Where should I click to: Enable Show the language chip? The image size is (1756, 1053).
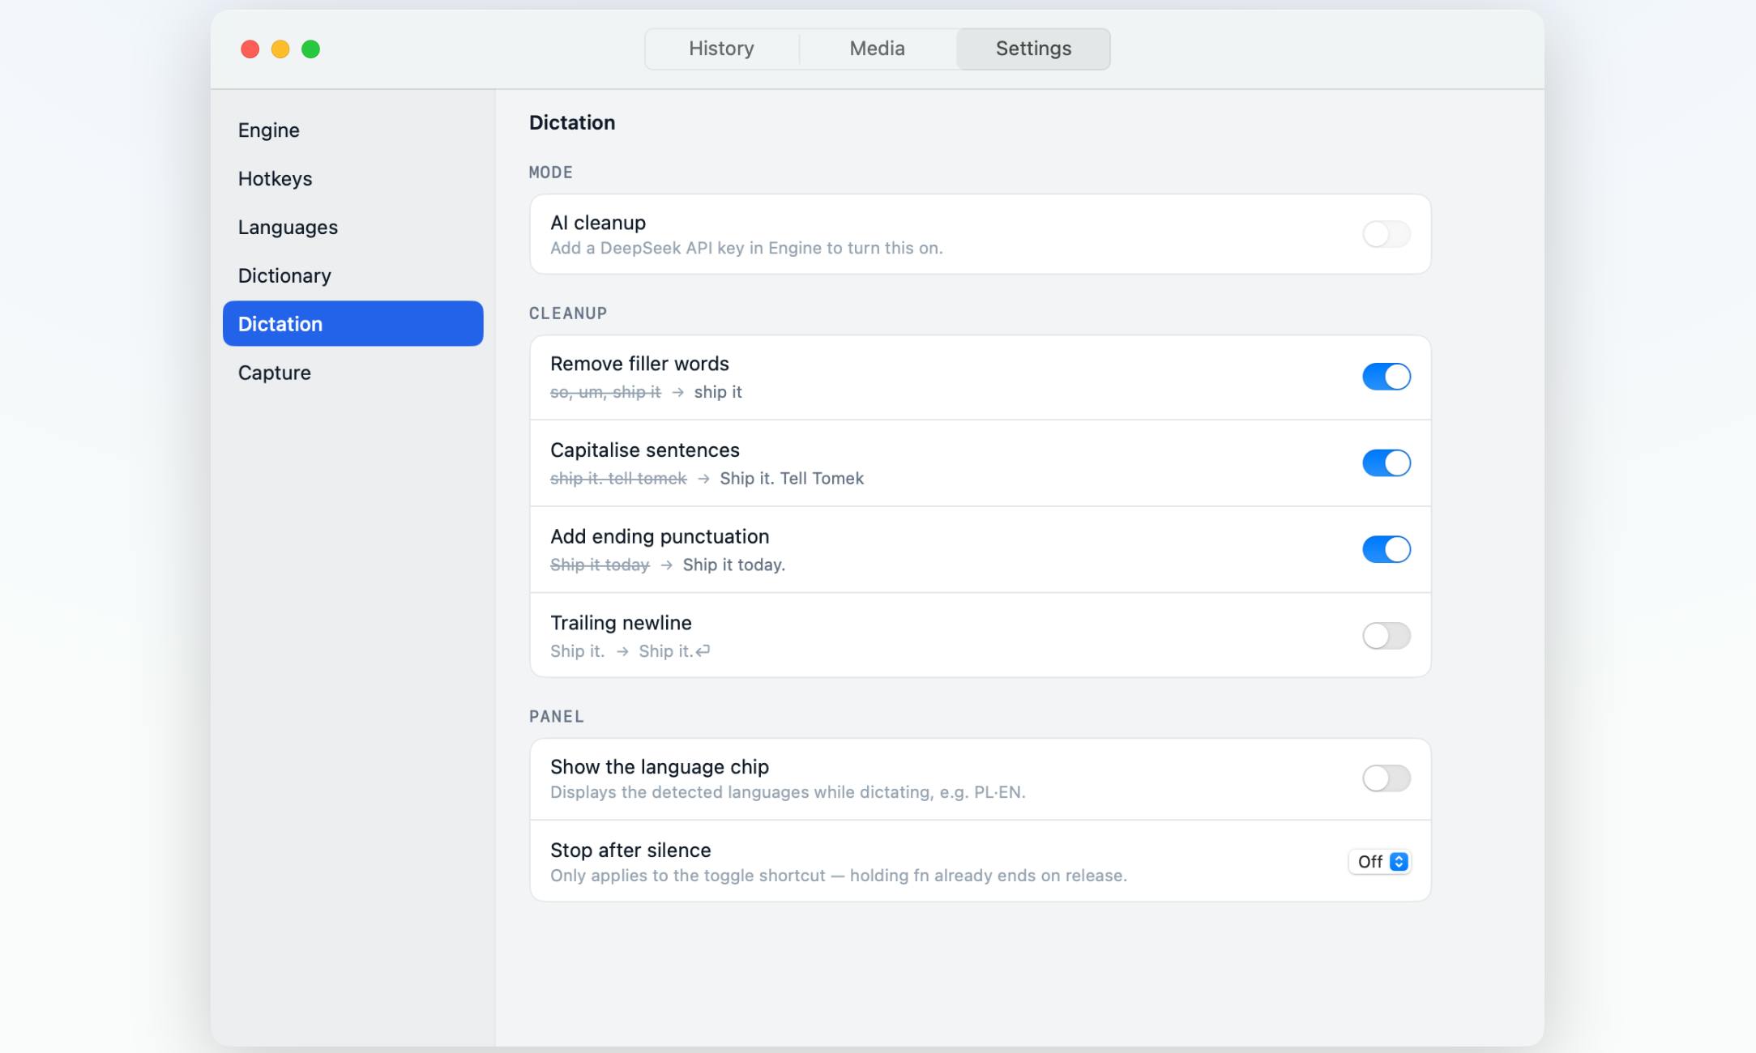(1386, 778)
